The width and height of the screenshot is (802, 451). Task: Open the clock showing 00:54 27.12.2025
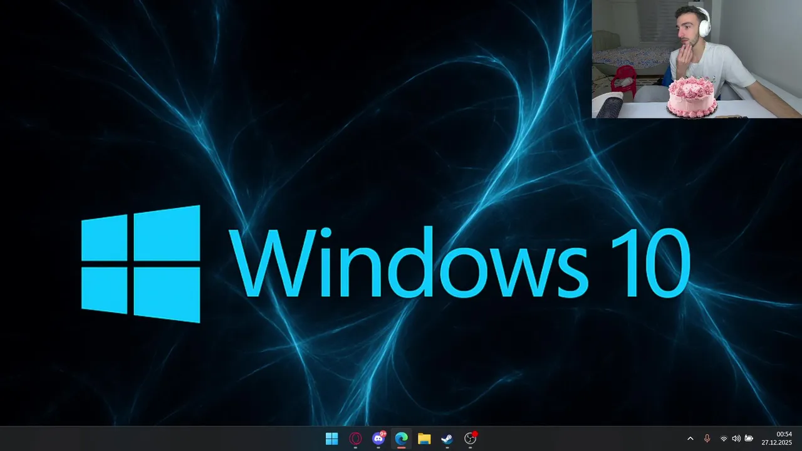(777, 438)
